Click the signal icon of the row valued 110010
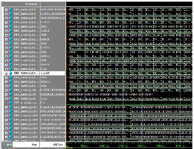194x149 pixels. pos(11,31)
